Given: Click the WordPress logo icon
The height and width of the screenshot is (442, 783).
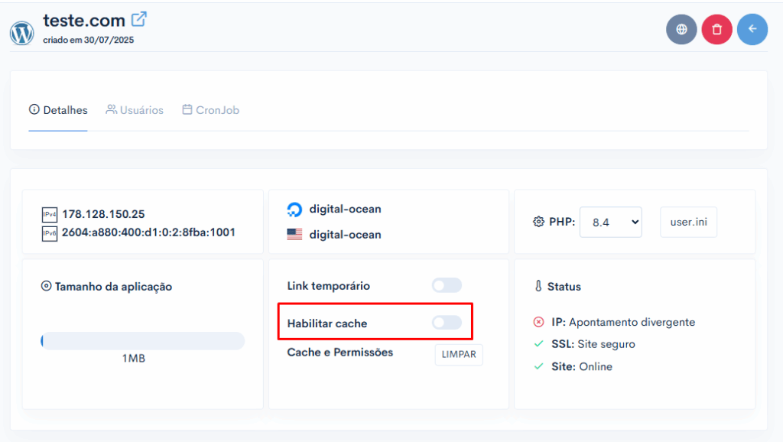Looking at the screenshot, I should (22, 33).
